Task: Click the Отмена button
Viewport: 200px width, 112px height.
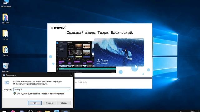Action: (x=49, y=103)
